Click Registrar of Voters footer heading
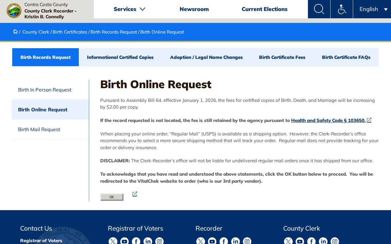This screenshot has width=391, height=244. pos(135,228)
